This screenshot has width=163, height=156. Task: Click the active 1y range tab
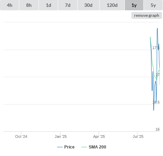pyautogui.click(x=134, y=5)
